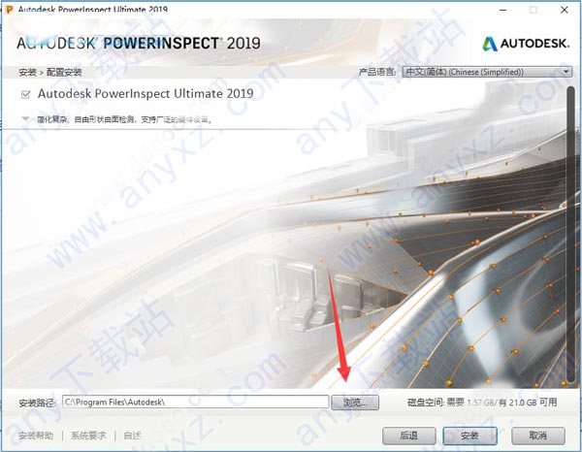Open the 安装帮助 help link

point(36,435)
